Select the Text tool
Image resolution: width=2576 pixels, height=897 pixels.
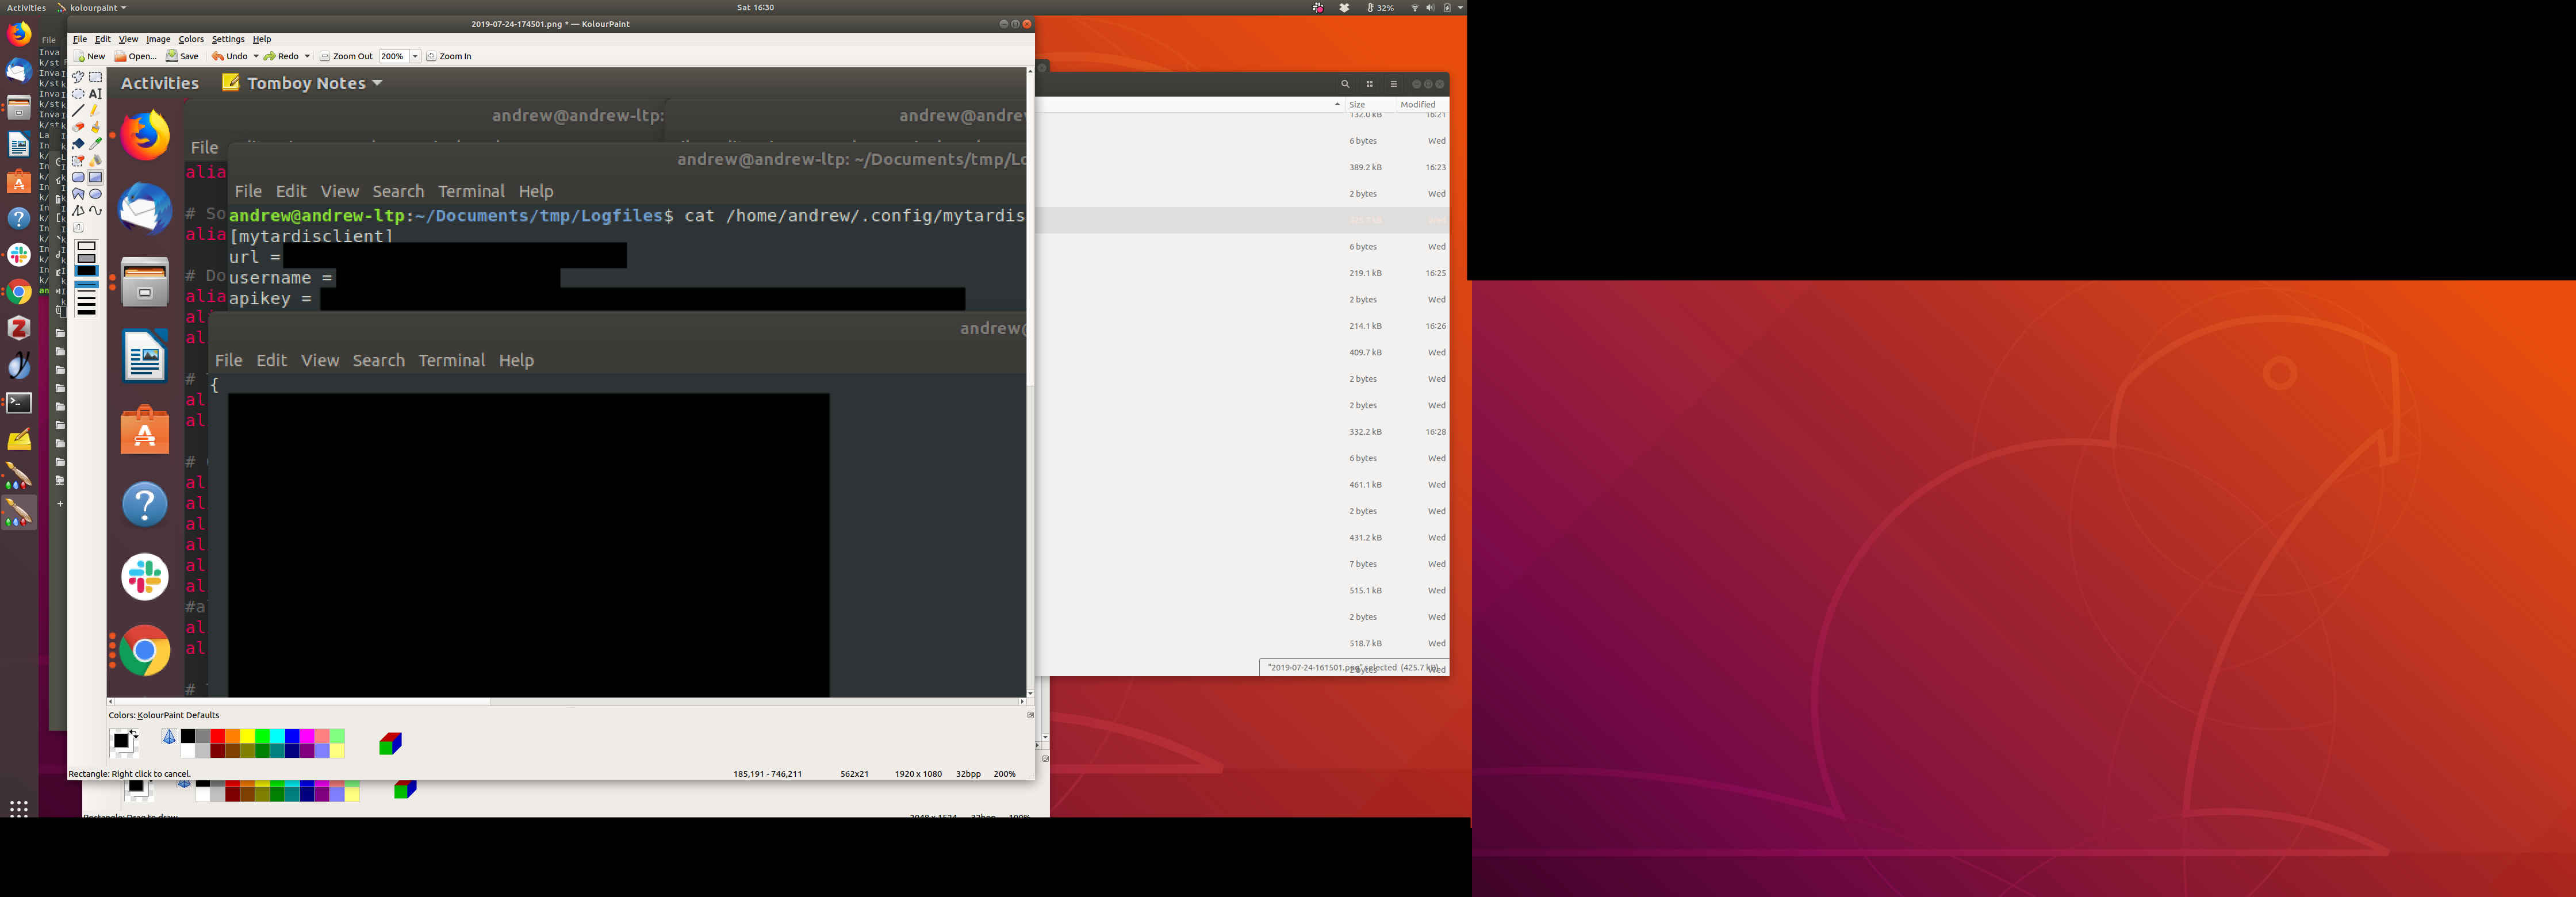(96, 94)
